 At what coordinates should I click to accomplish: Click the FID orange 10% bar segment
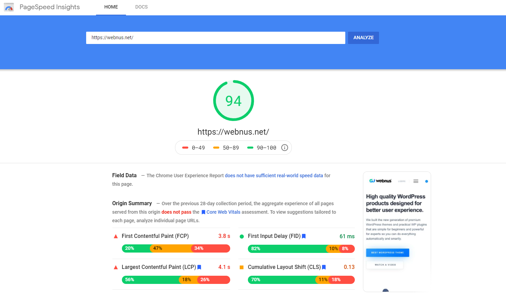333,249
